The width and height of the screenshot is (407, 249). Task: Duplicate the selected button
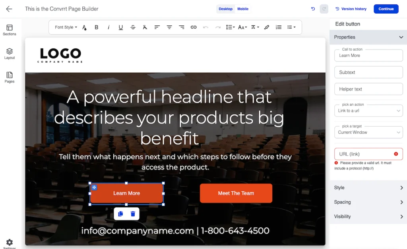120,214
